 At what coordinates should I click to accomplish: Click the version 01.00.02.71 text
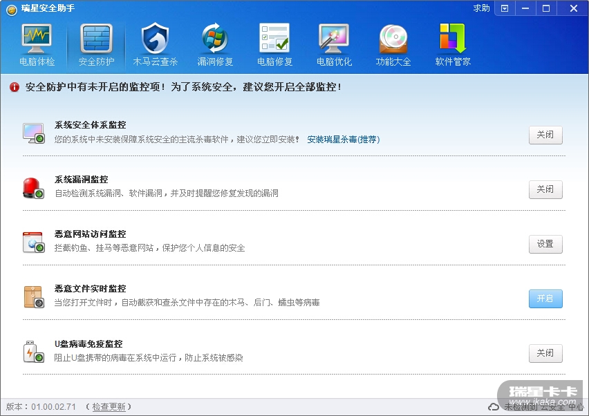click(53, 407)
